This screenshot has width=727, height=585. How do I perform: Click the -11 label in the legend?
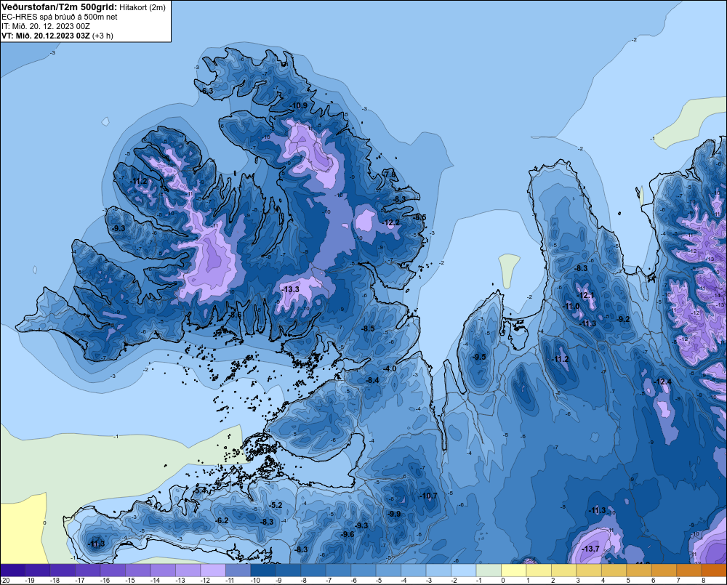tap(230, 581)
